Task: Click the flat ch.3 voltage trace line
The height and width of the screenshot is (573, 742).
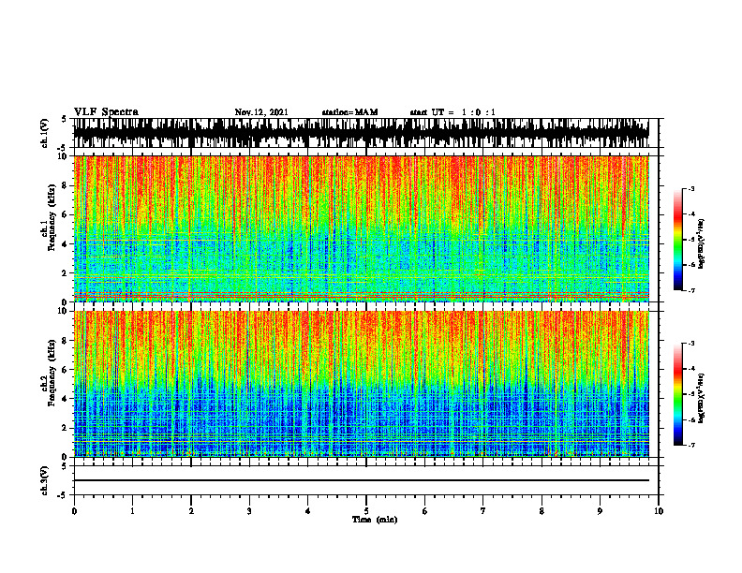Action: [361, 480]
